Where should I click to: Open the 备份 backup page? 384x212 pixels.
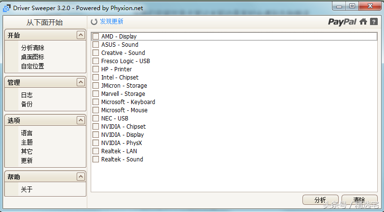point(27,104)
